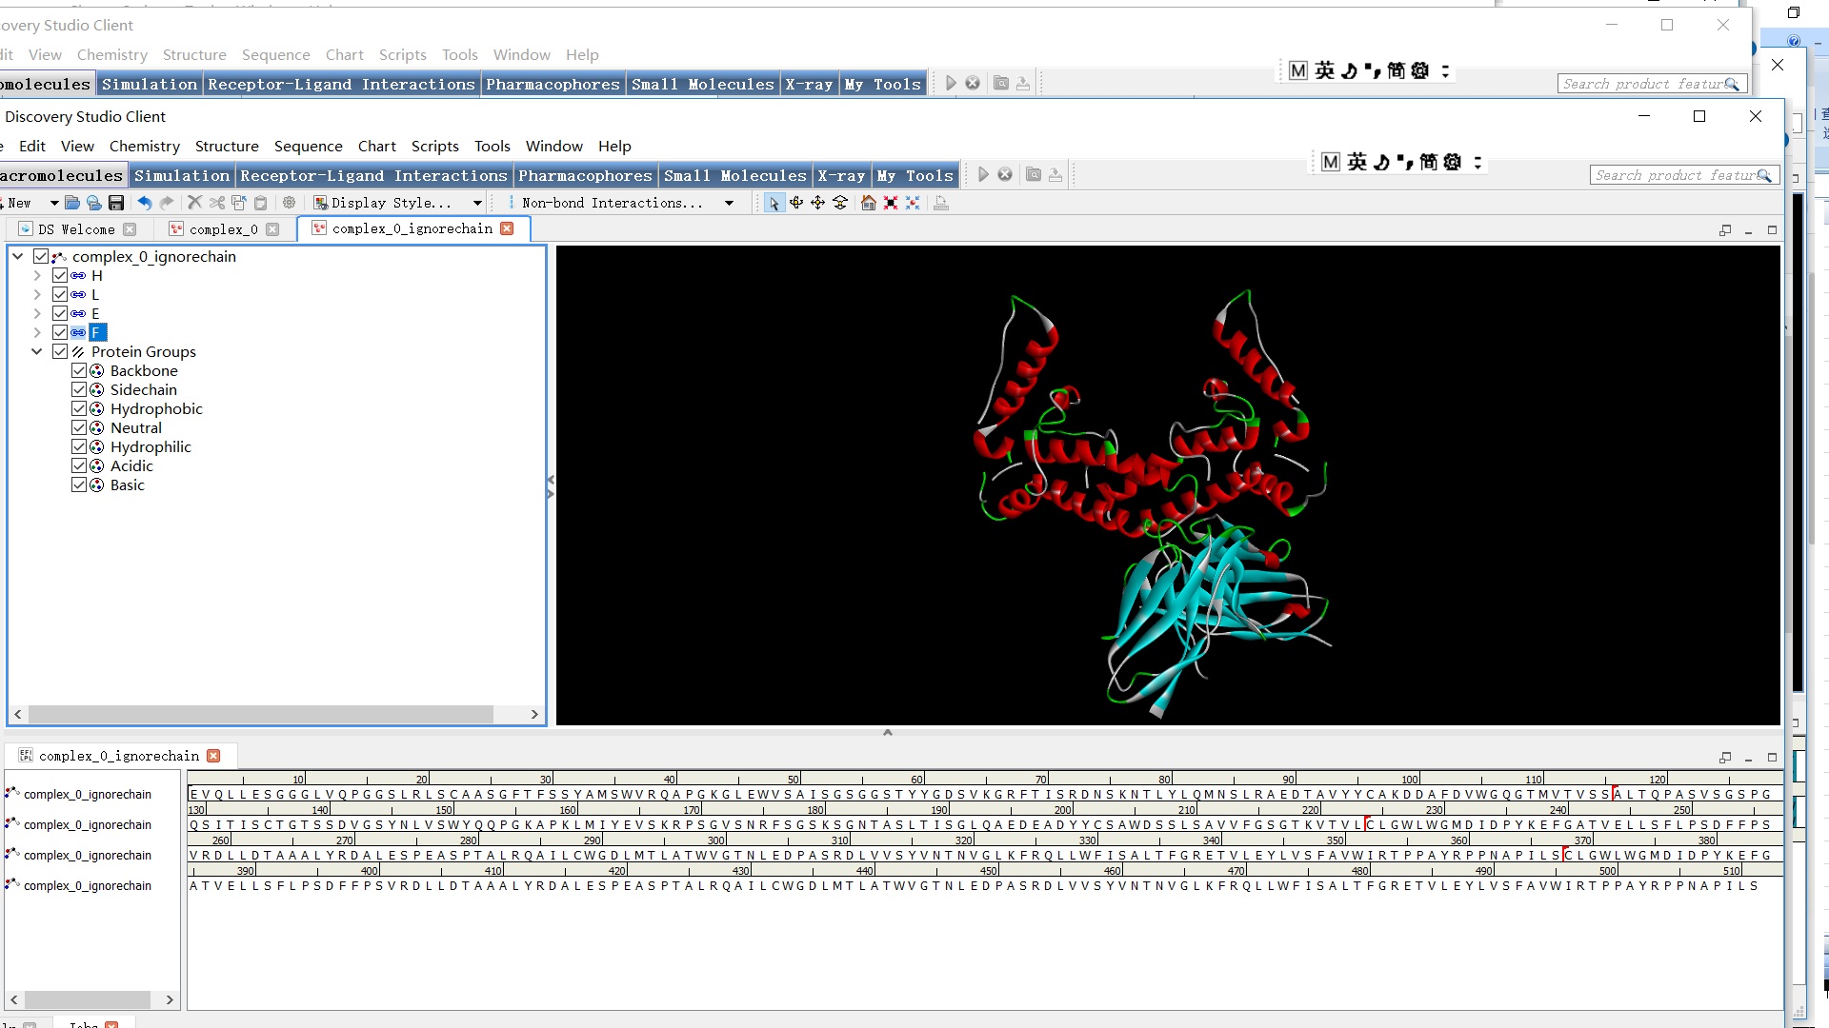
Task: Open the Sequence menu
Action: (x=308, y=146)
